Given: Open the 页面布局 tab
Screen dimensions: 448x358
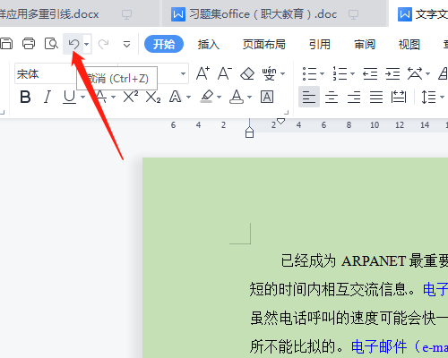Looking at the screenshot, I should (x=263, y=45).
